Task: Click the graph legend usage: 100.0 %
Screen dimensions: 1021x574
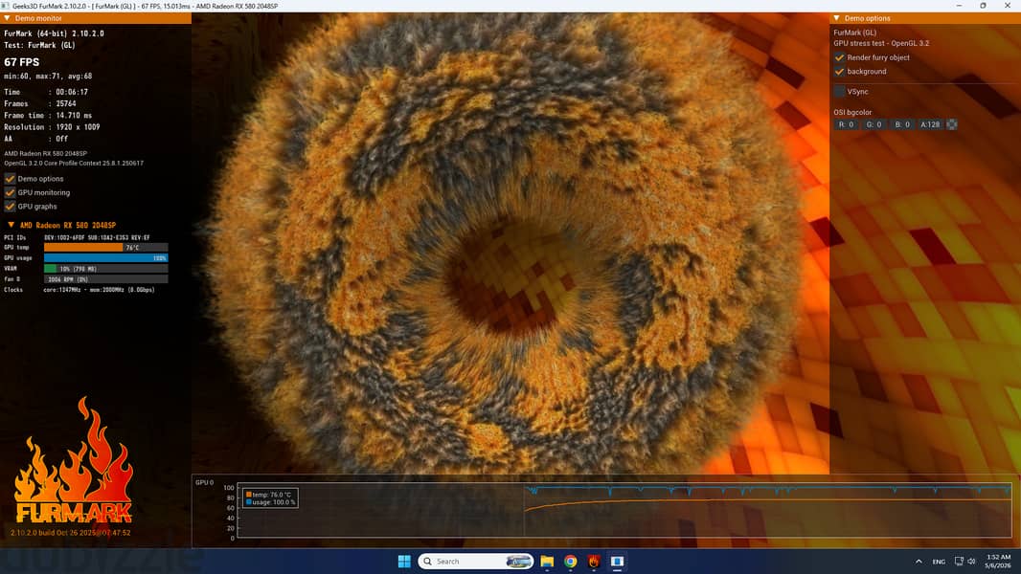Action: pos(271,502)
